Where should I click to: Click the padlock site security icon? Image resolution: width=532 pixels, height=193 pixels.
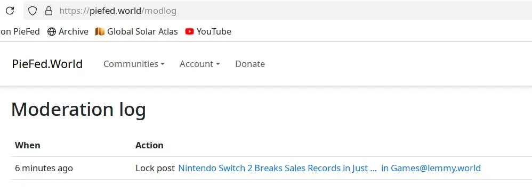coord(49,11)
